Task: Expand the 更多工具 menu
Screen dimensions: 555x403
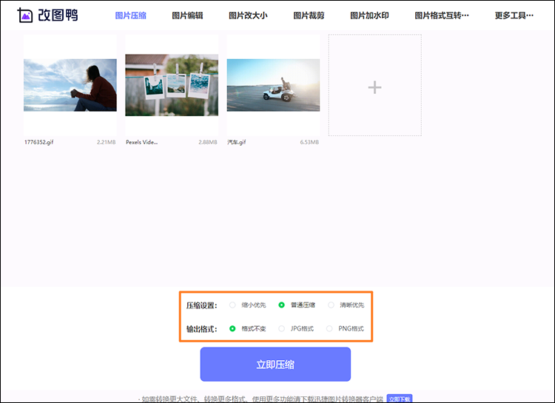Action: tap(514, 16)
